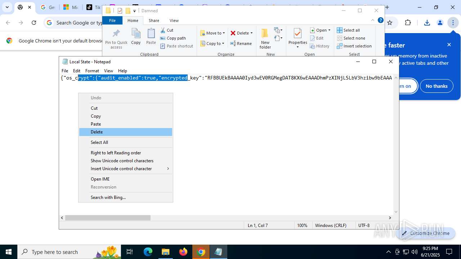Viewport: 461px width, 259px height.
Task: Toggle Show Unicode control characters
Action: click(x=125, y=161)
